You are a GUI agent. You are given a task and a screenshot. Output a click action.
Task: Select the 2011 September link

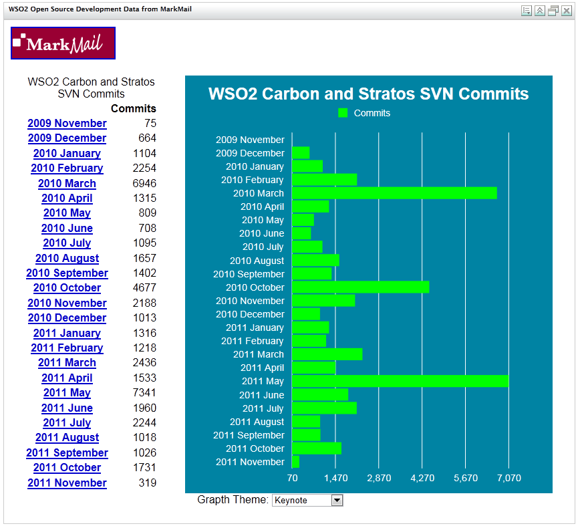(67, 452)
